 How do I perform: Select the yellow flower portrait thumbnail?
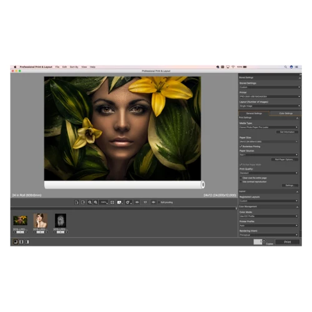(x=20, y=220)
